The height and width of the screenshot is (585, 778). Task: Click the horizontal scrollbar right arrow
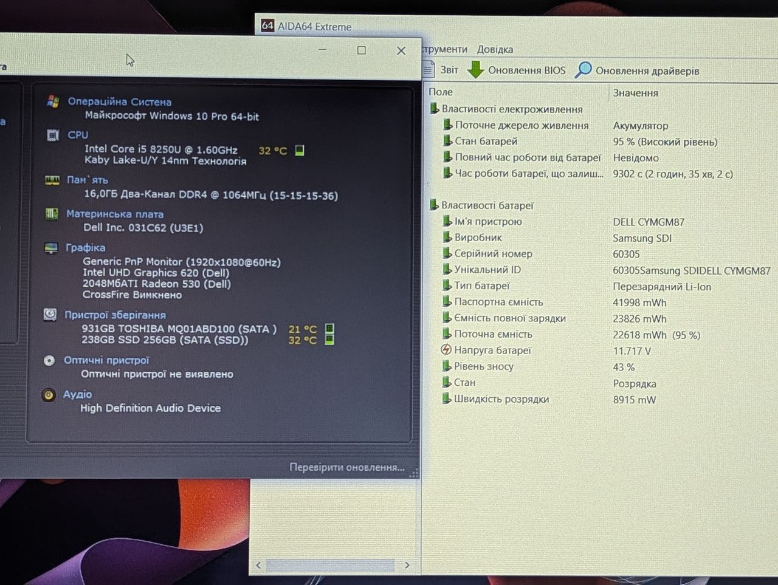coord(407,565)
